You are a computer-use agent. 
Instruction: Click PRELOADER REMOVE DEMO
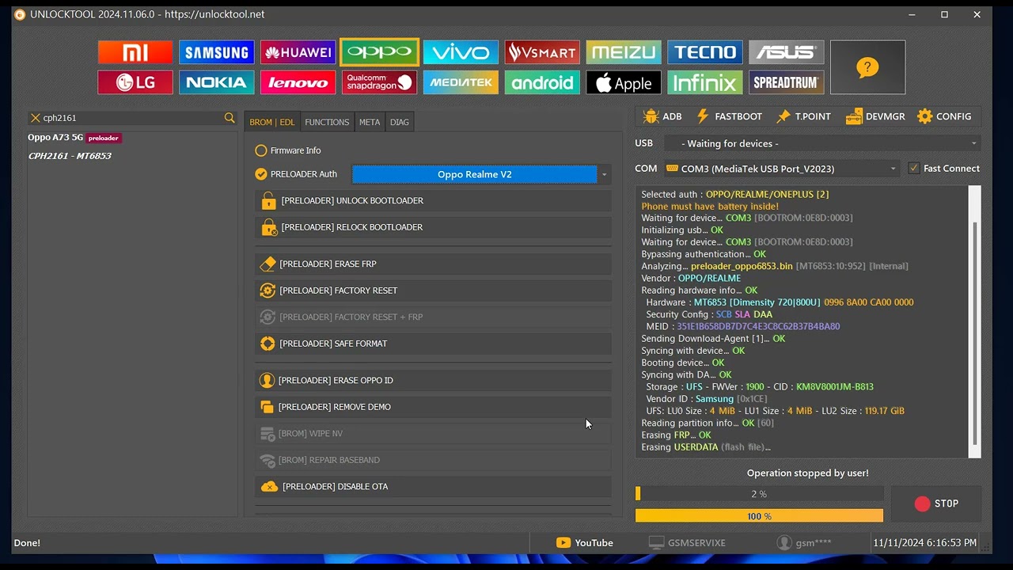433,407
